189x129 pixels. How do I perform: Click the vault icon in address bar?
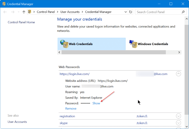click(29, 12)
